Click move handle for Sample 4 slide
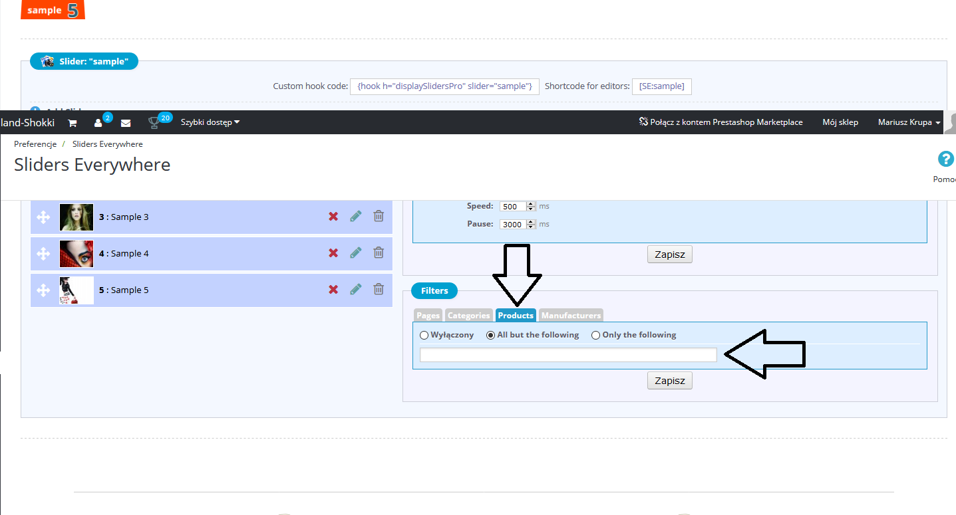 tap(43, 253)
